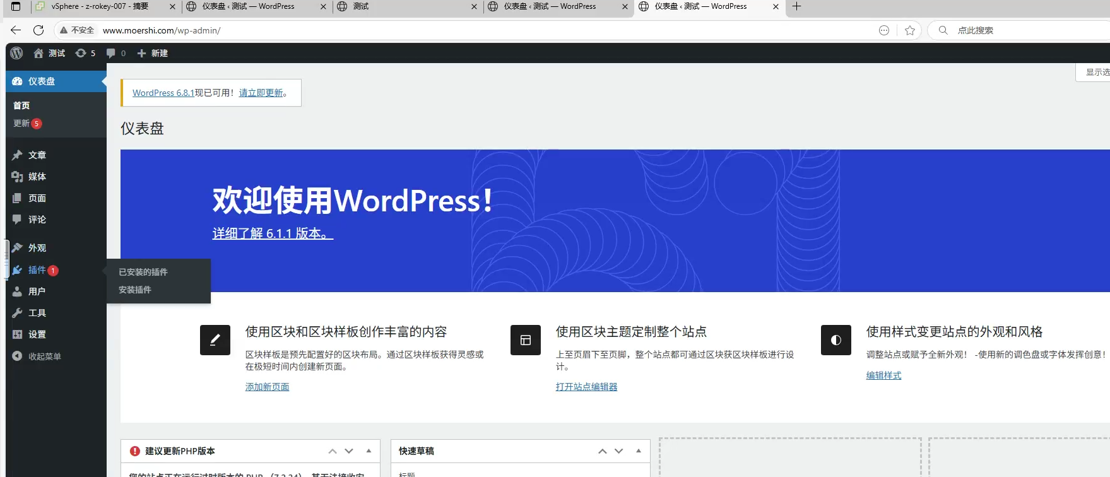Viewport: 1110px width, 477px height.
Task: Click heading '使用区块主题定制整个站点'
Action: [x=632, y=332]
